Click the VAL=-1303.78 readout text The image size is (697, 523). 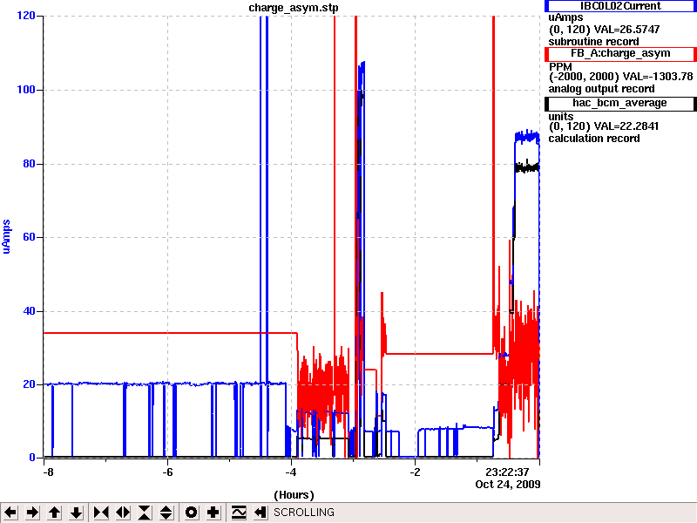(x=658, y=77)
